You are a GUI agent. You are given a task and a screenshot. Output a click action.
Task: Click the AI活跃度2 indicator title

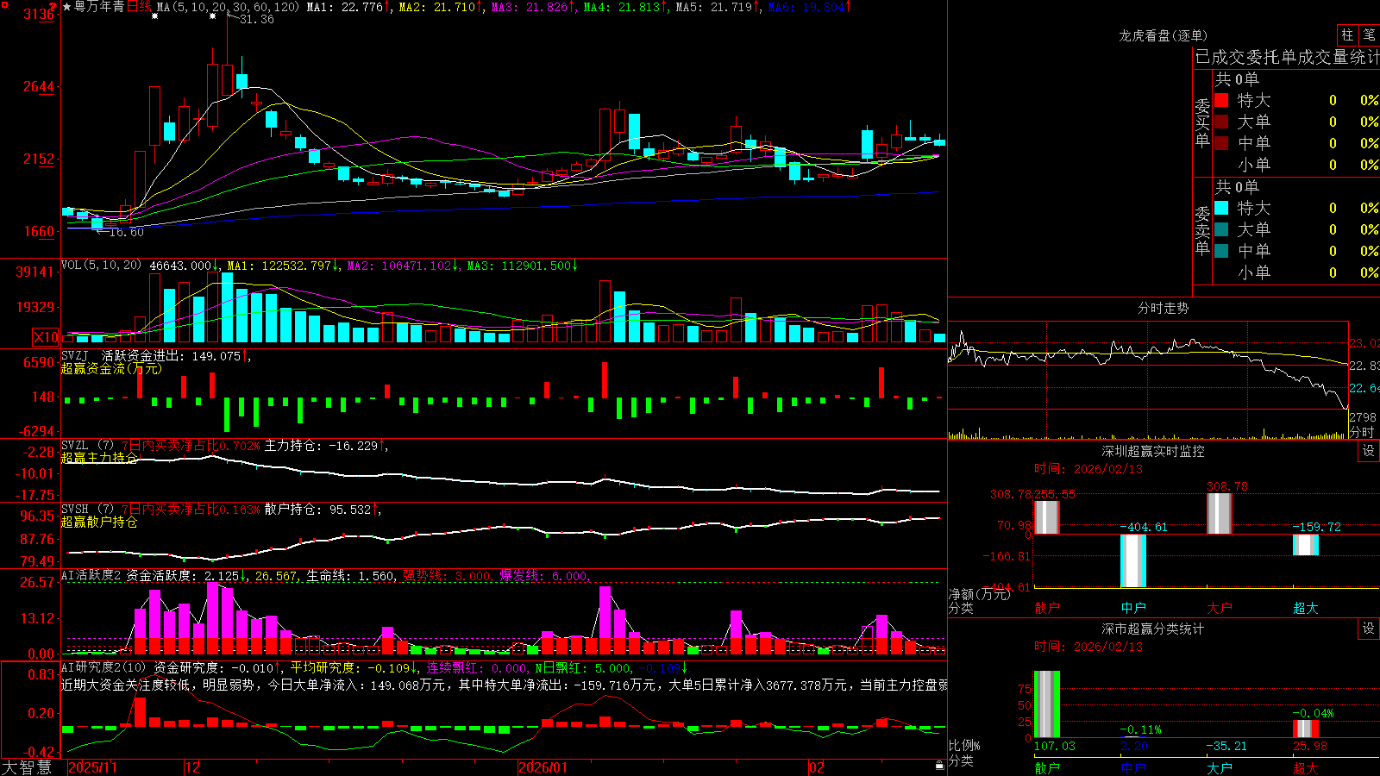pos(91,575)
